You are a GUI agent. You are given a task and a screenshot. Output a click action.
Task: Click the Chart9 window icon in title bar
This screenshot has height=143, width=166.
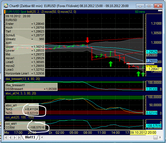click(6, 5)
